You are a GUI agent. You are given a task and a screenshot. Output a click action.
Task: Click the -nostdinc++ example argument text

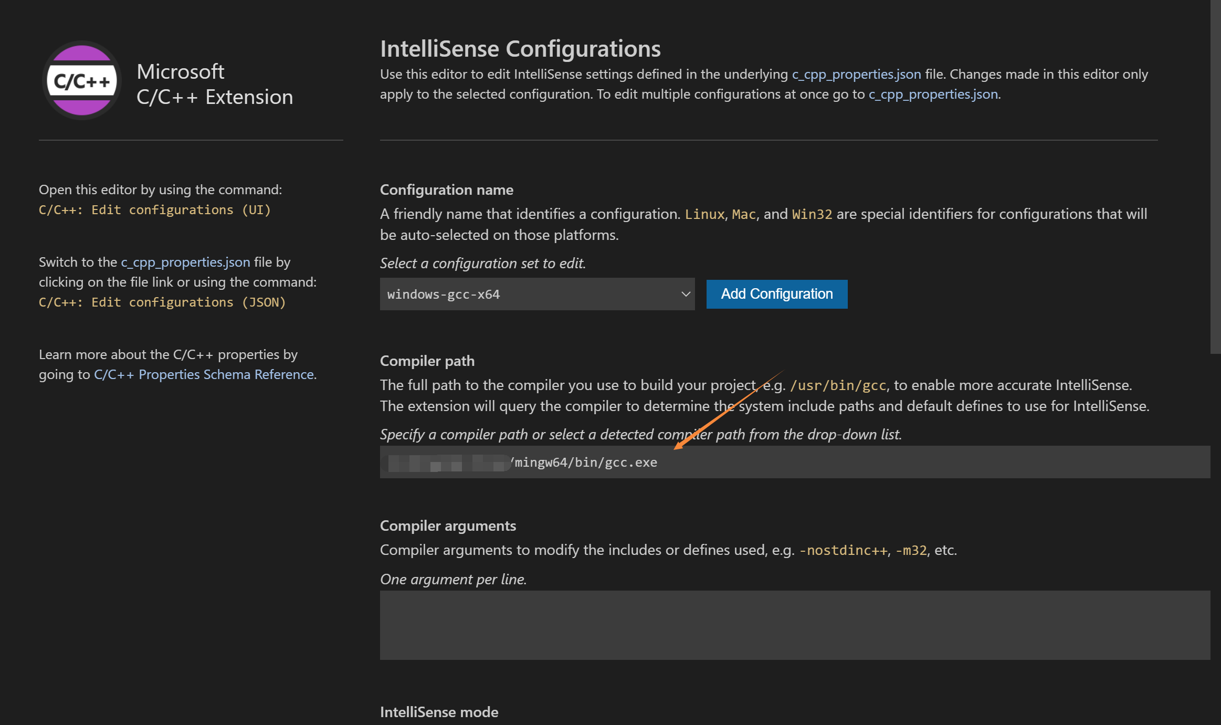(843, 550)
